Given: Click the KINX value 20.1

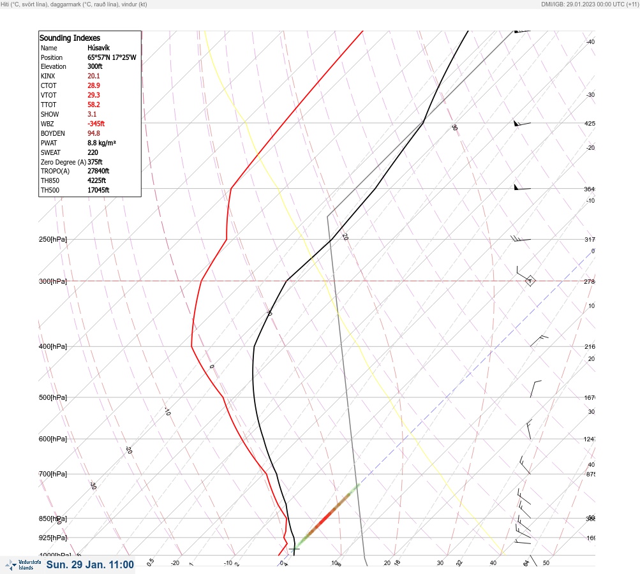Looking at the screenshot, I should 93,76.
